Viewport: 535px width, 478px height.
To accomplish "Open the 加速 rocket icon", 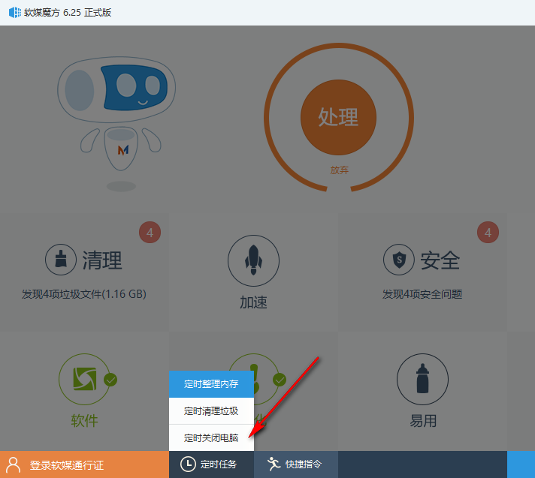I will pos(253,260).
